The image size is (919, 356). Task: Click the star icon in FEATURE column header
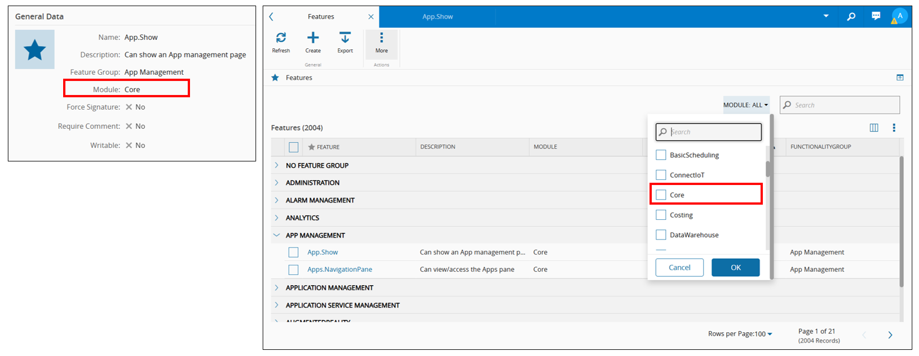311,147
